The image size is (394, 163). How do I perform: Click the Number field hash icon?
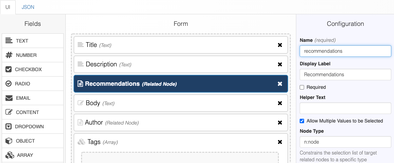coord(9,55)
